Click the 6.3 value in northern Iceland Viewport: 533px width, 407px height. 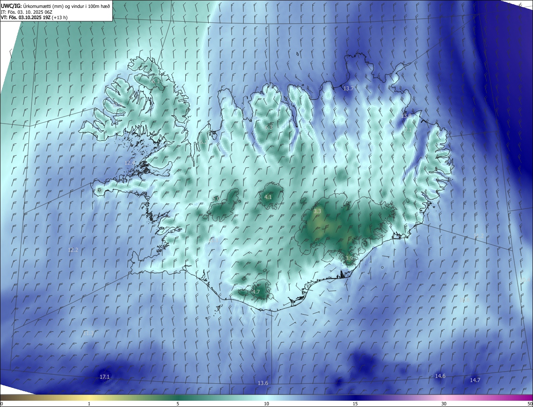269,127
